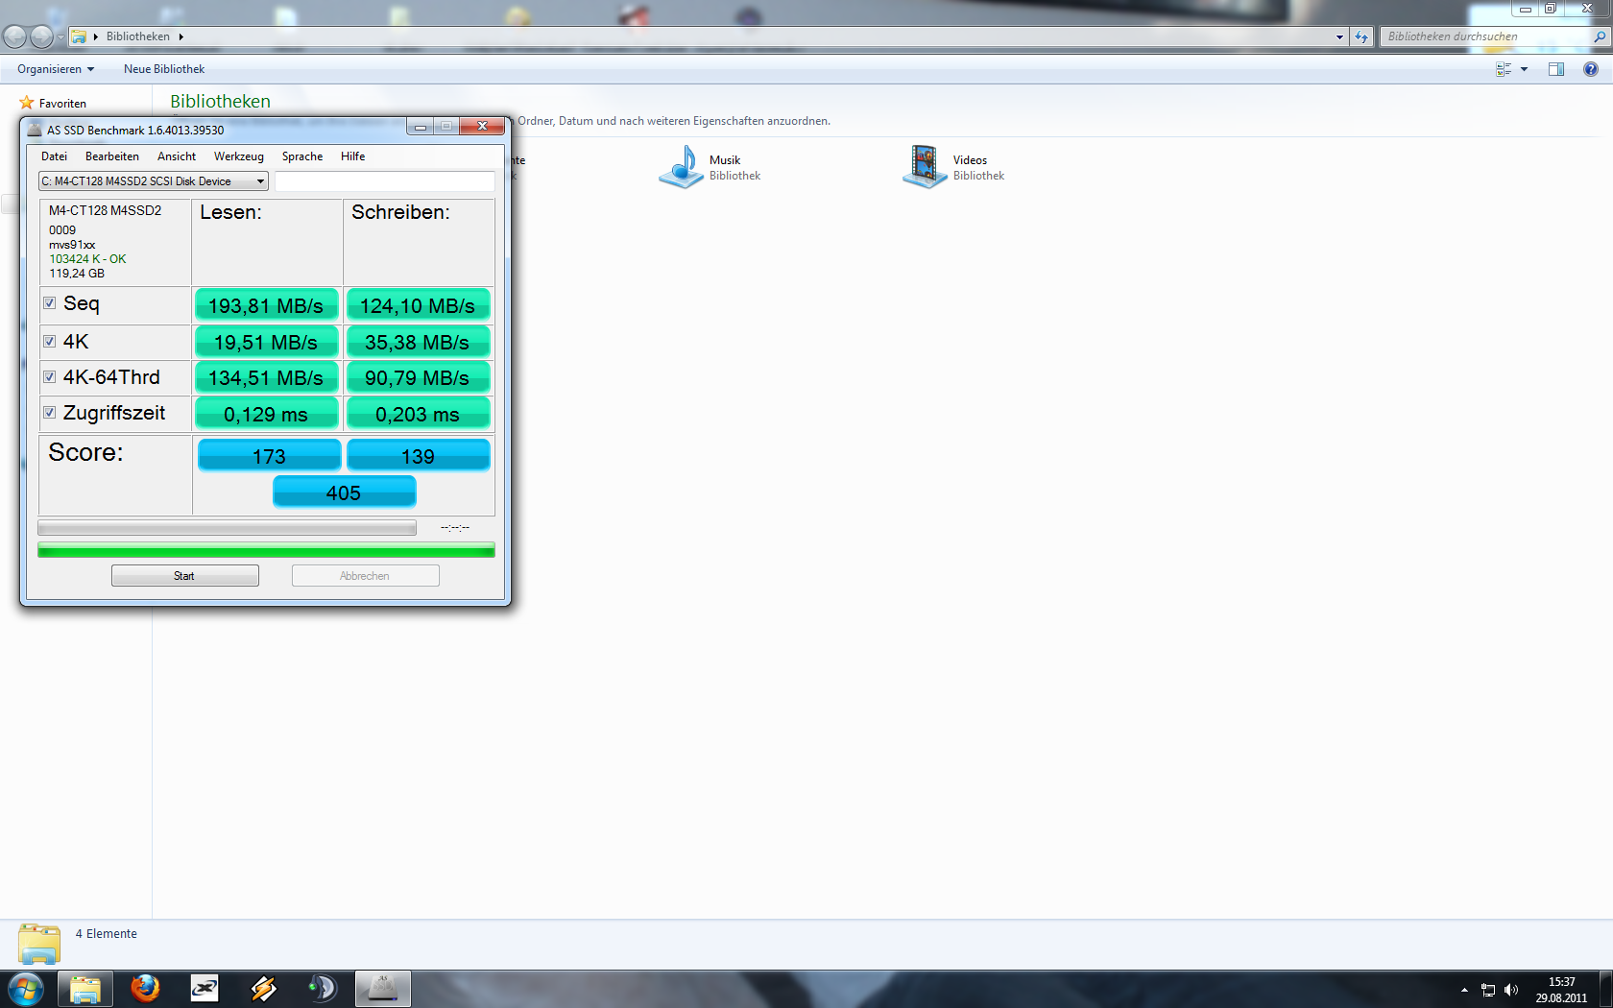
Task: Toggle the preview pane icon
Action: pyautogui.click(x=1556, y=69)
